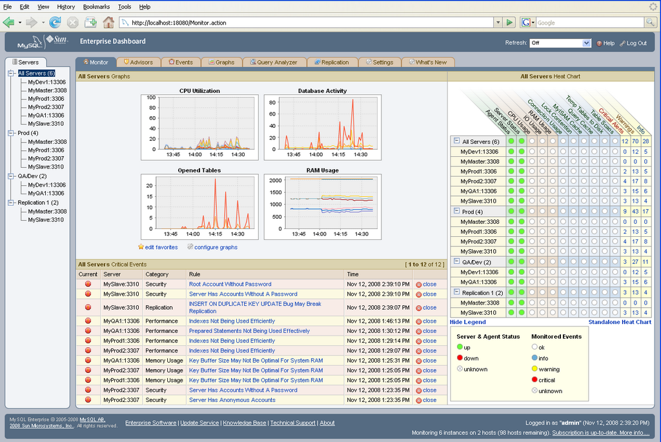Open the Replication tab
The height and width of the screenshot is (442, 661).
[x=332, y=62]
